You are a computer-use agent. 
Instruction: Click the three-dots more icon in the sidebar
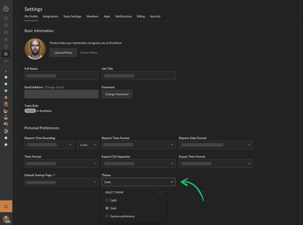point(6,61)
